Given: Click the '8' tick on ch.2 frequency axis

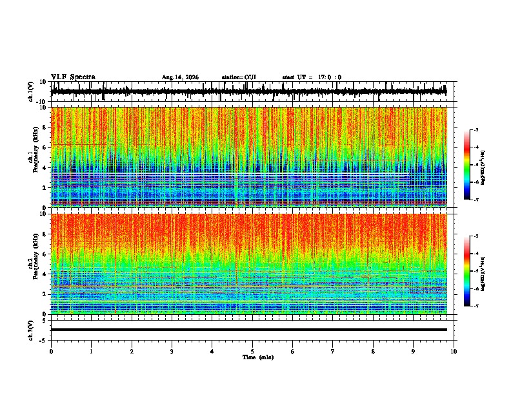Looking at the screenshot, I should pos(45,234).
